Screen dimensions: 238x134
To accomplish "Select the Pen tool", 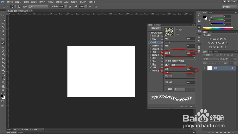I will coord(3,70).
